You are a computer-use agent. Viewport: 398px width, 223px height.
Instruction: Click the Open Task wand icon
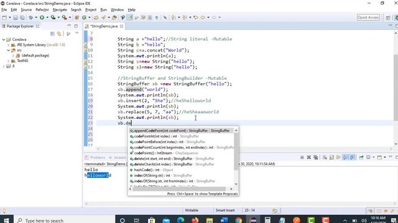point(103,17)
